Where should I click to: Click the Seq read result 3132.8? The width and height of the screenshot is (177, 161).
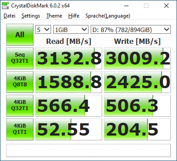pyautogui.click(x=69, y=58)
